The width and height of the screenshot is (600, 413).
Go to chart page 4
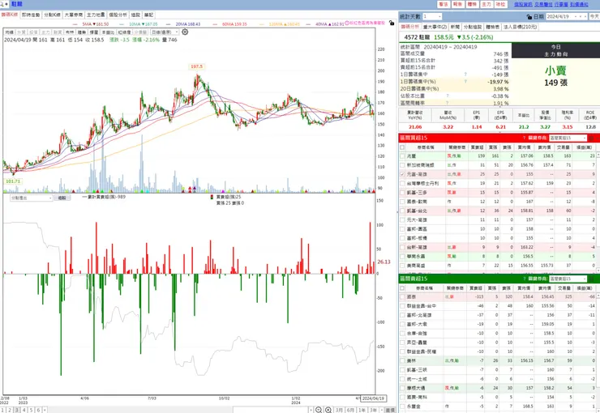click(x=24, y=410)
